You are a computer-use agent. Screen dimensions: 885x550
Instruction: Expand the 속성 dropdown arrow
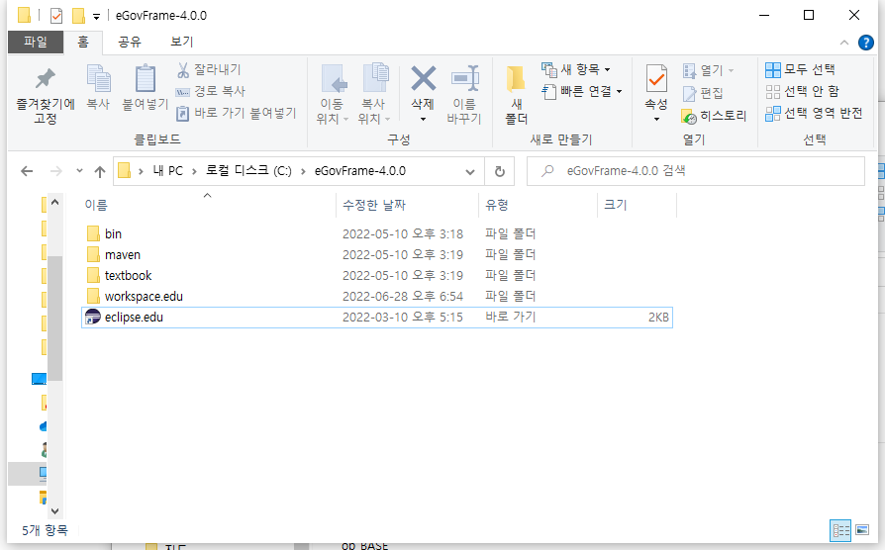656,120
